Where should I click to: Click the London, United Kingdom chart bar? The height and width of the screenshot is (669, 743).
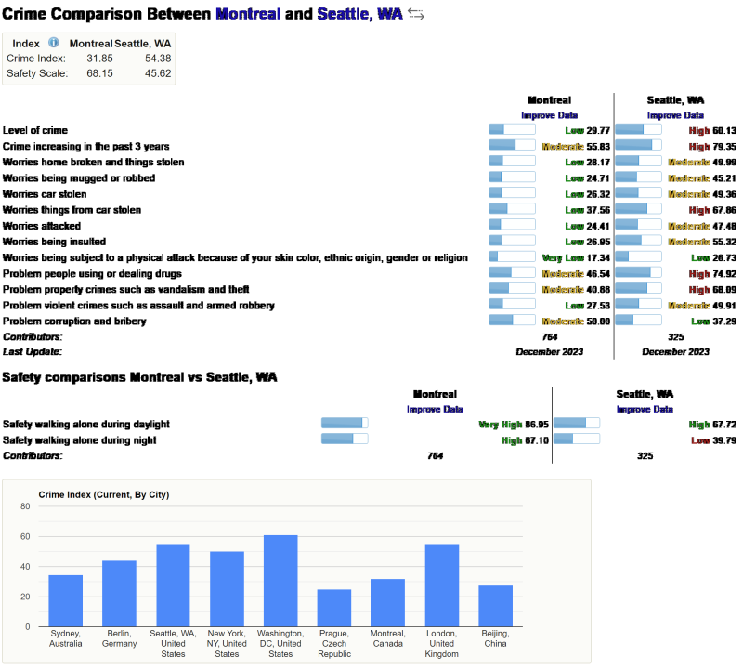click(x=442, y=585)
